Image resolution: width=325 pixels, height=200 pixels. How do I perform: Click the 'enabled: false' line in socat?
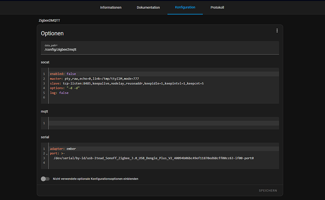pyautogui.click(x=164, y=74)
